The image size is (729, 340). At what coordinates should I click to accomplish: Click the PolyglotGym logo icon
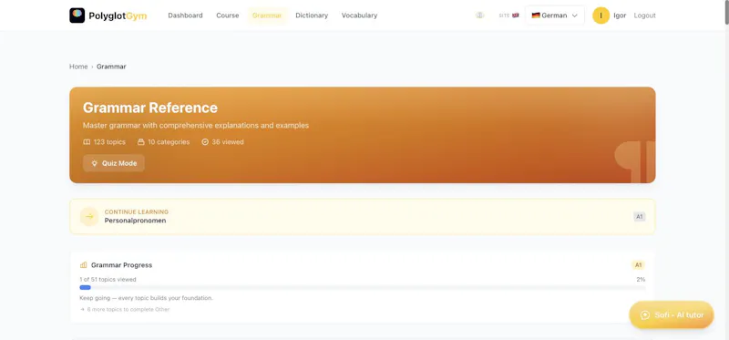77,15
